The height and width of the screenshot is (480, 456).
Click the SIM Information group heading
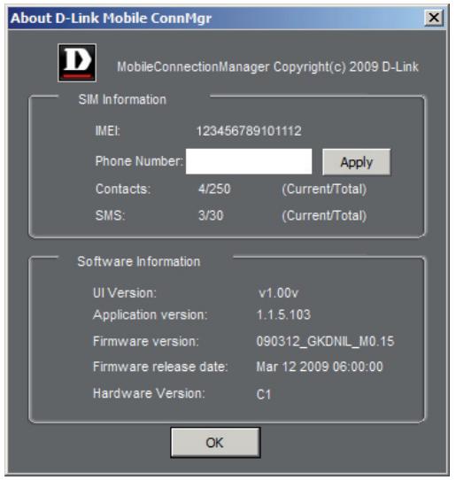[x=122, y=99]
